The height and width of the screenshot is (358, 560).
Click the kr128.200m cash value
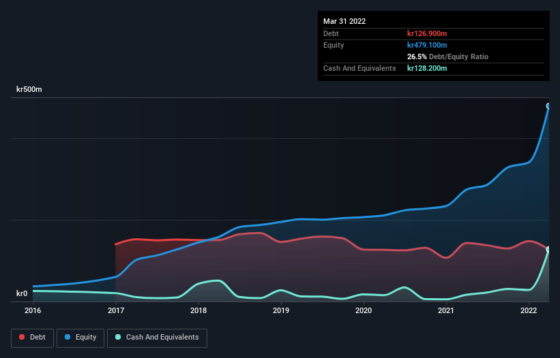click(x=427, y=68)
